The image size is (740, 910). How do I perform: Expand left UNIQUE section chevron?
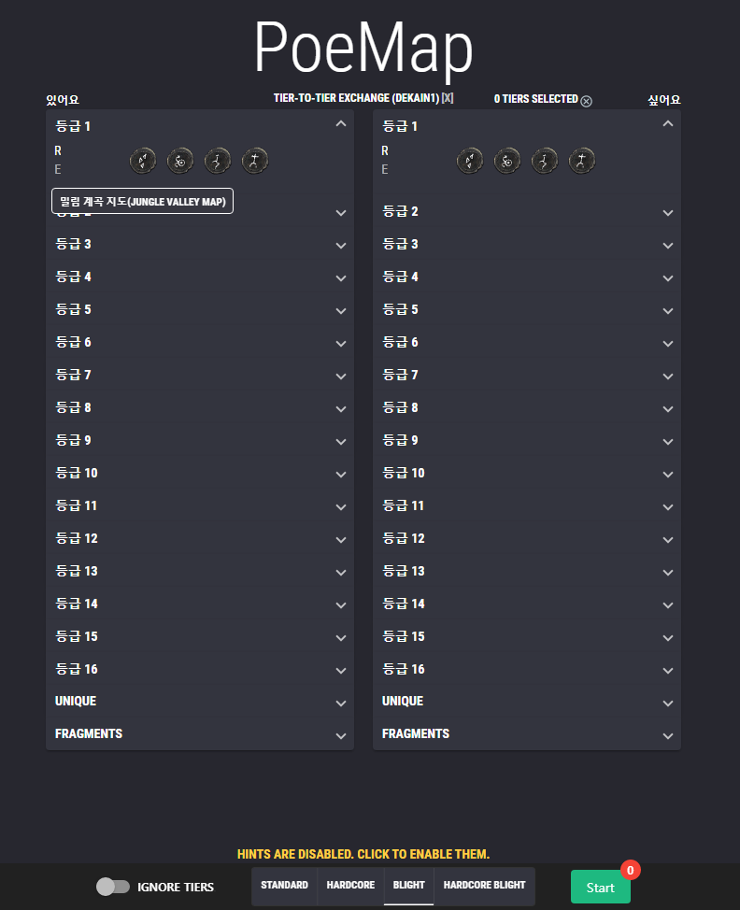pos(341,704)
